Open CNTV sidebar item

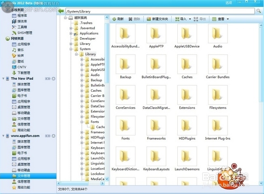[19, 67]
